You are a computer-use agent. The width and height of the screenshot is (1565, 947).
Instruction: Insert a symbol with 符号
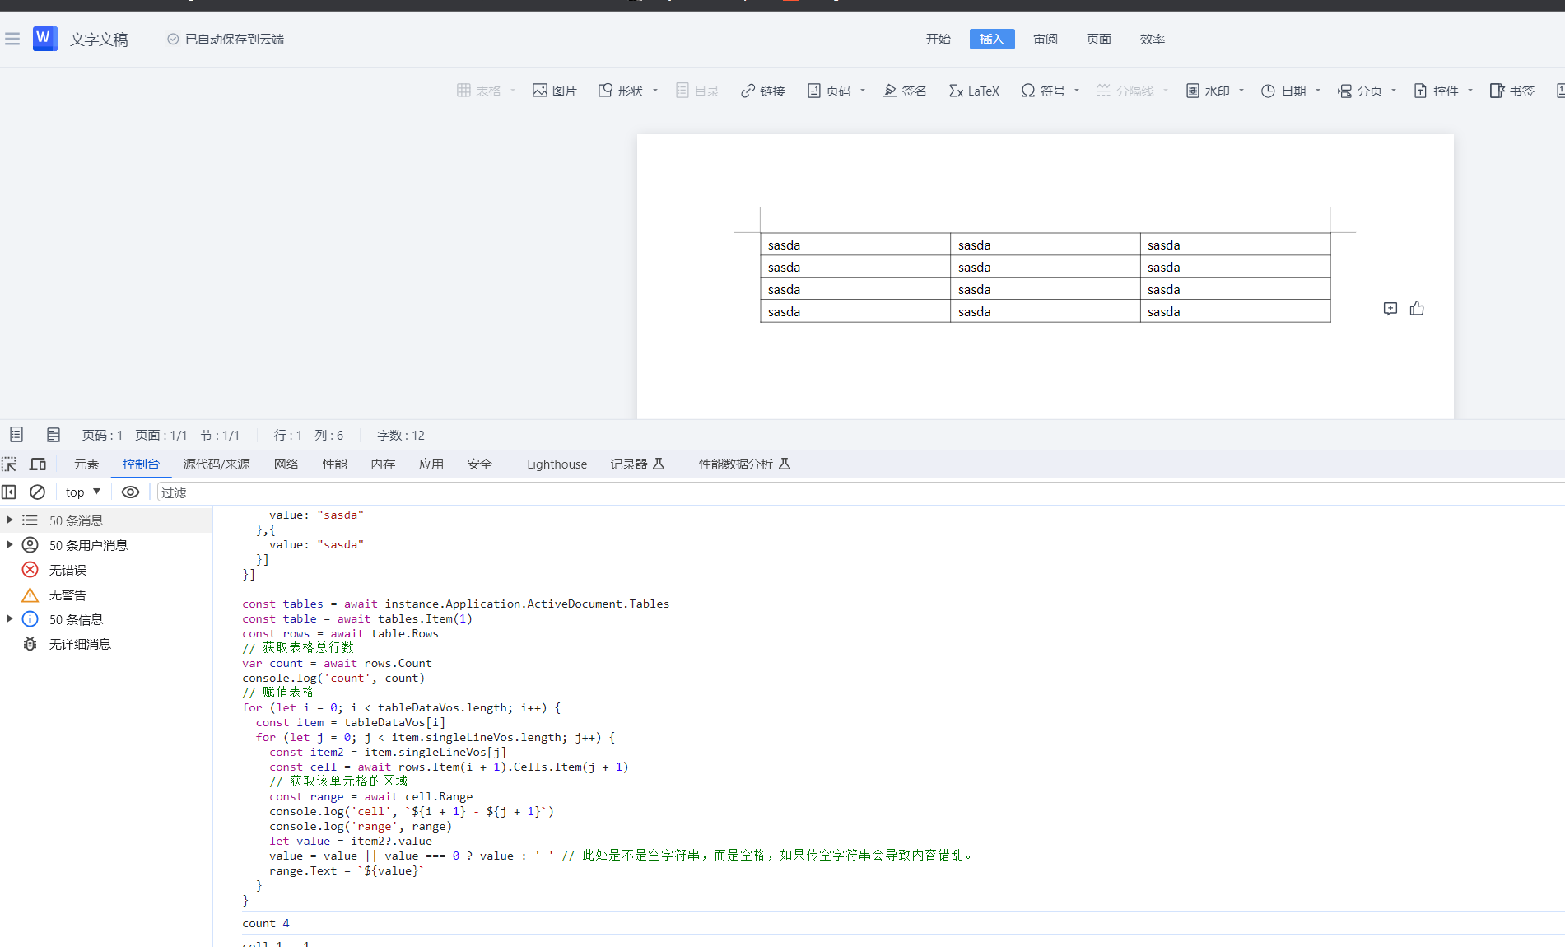[x=1043, y=91]
